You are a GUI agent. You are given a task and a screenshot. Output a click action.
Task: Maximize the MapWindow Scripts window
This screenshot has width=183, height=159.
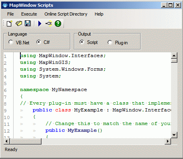(x=171, y=5)
